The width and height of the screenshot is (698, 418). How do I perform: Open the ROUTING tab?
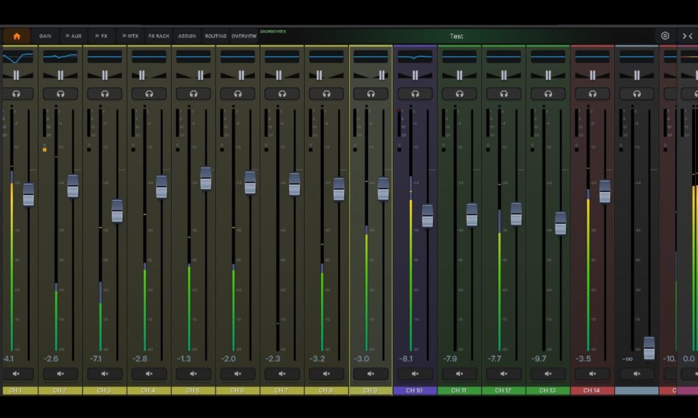tap(215, 36)
